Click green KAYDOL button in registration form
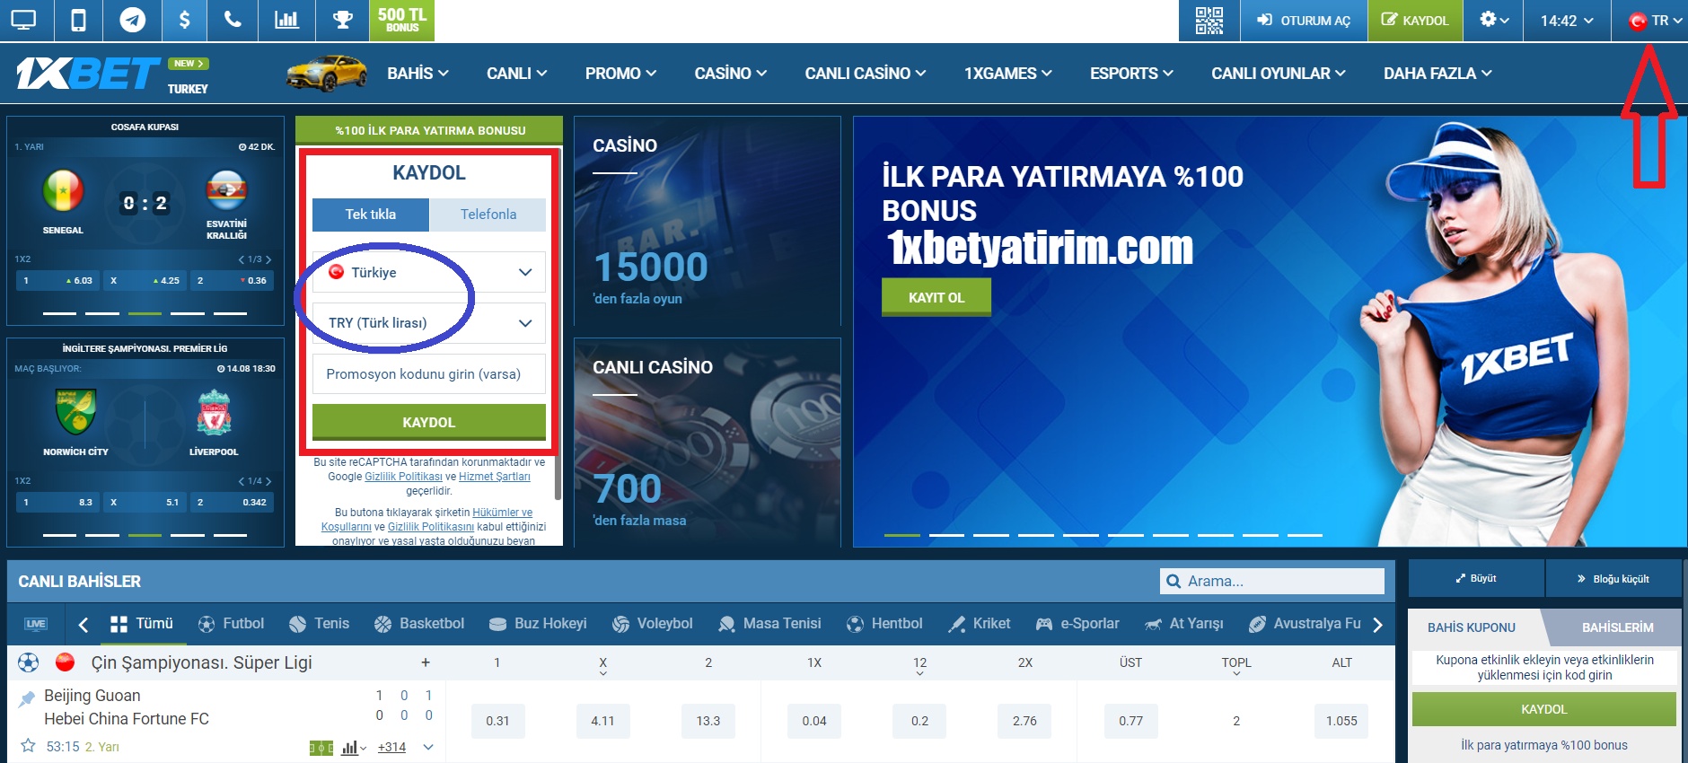Screen dimensions: 1688x763 point(429,422)
